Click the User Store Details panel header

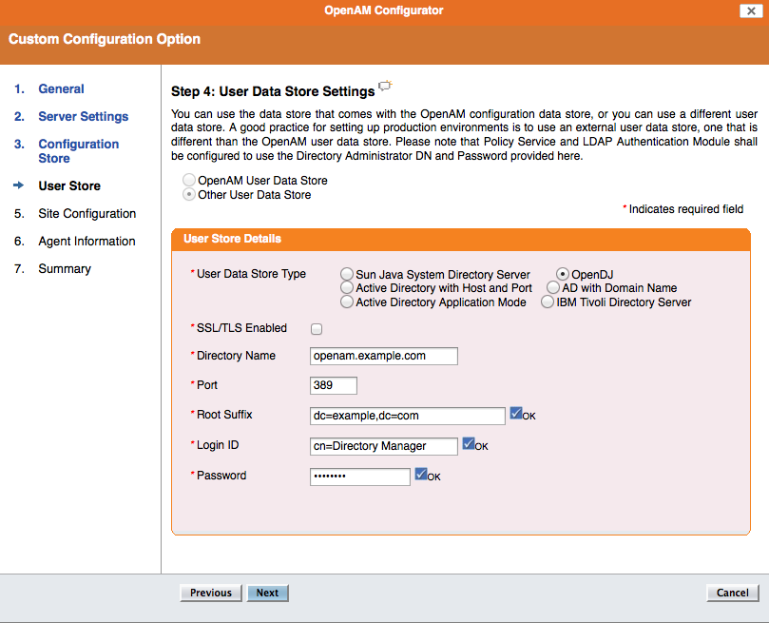(461, 240)
